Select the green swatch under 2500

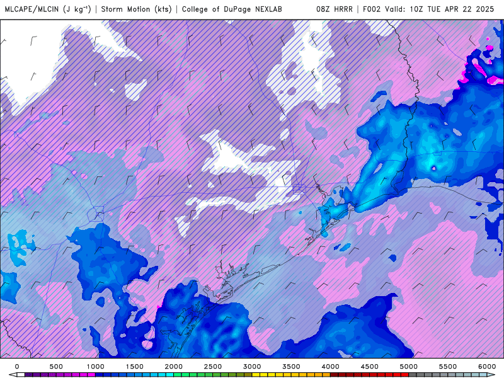[x=209, y=375]
